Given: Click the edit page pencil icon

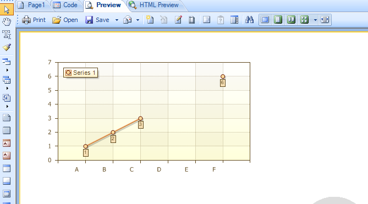Looking at the screenshot, I should [x=178, y=20].
